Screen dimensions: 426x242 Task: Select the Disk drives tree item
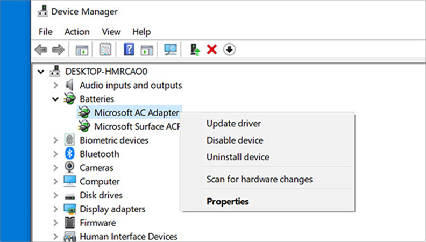coord(101,195)
